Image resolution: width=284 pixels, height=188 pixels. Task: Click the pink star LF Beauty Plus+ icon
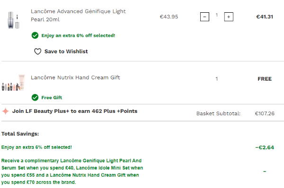click(5, 111)
